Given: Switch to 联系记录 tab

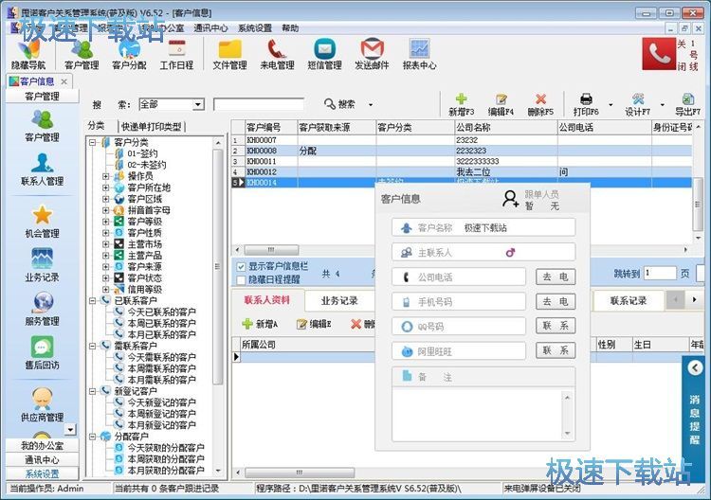Looking at the screenshot, I should (x=628, y=300).
